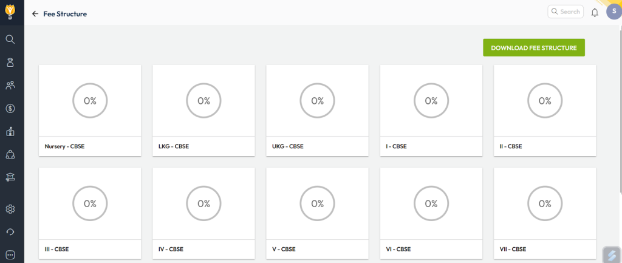622x263 pixels.
Task: Open the graduation cap icon in the sidebar
Action: (x=10, y=177)
